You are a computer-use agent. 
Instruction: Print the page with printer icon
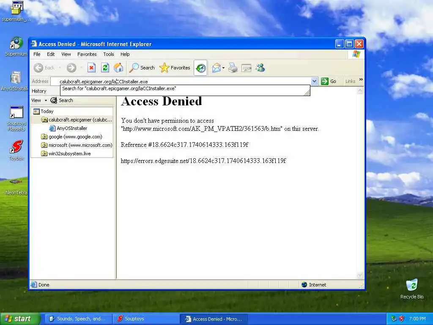tap(233, 68)
